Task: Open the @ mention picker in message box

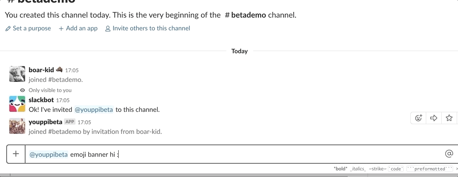Action: (x=449, y=154)
